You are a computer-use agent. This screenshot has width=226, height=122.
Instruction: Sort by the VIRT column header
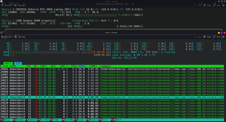point(43,66)
